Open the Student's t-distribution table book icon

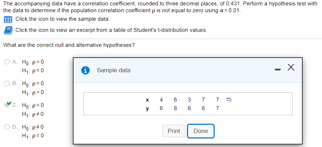[x=8, y=30]
